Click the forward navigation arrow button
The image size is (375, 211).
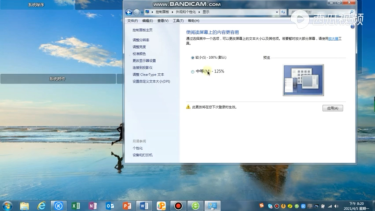click(x=136, y=12)
